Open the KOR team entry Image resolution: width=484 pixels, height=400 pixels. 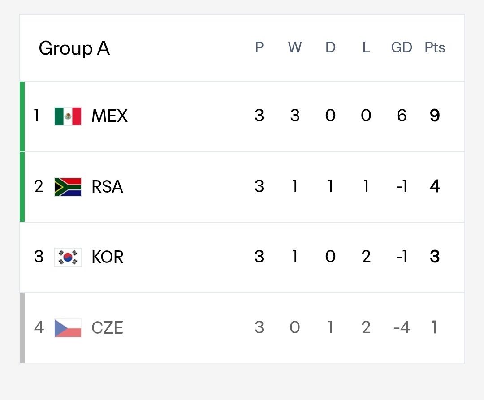pyautogui.click(x=108, y=257)
